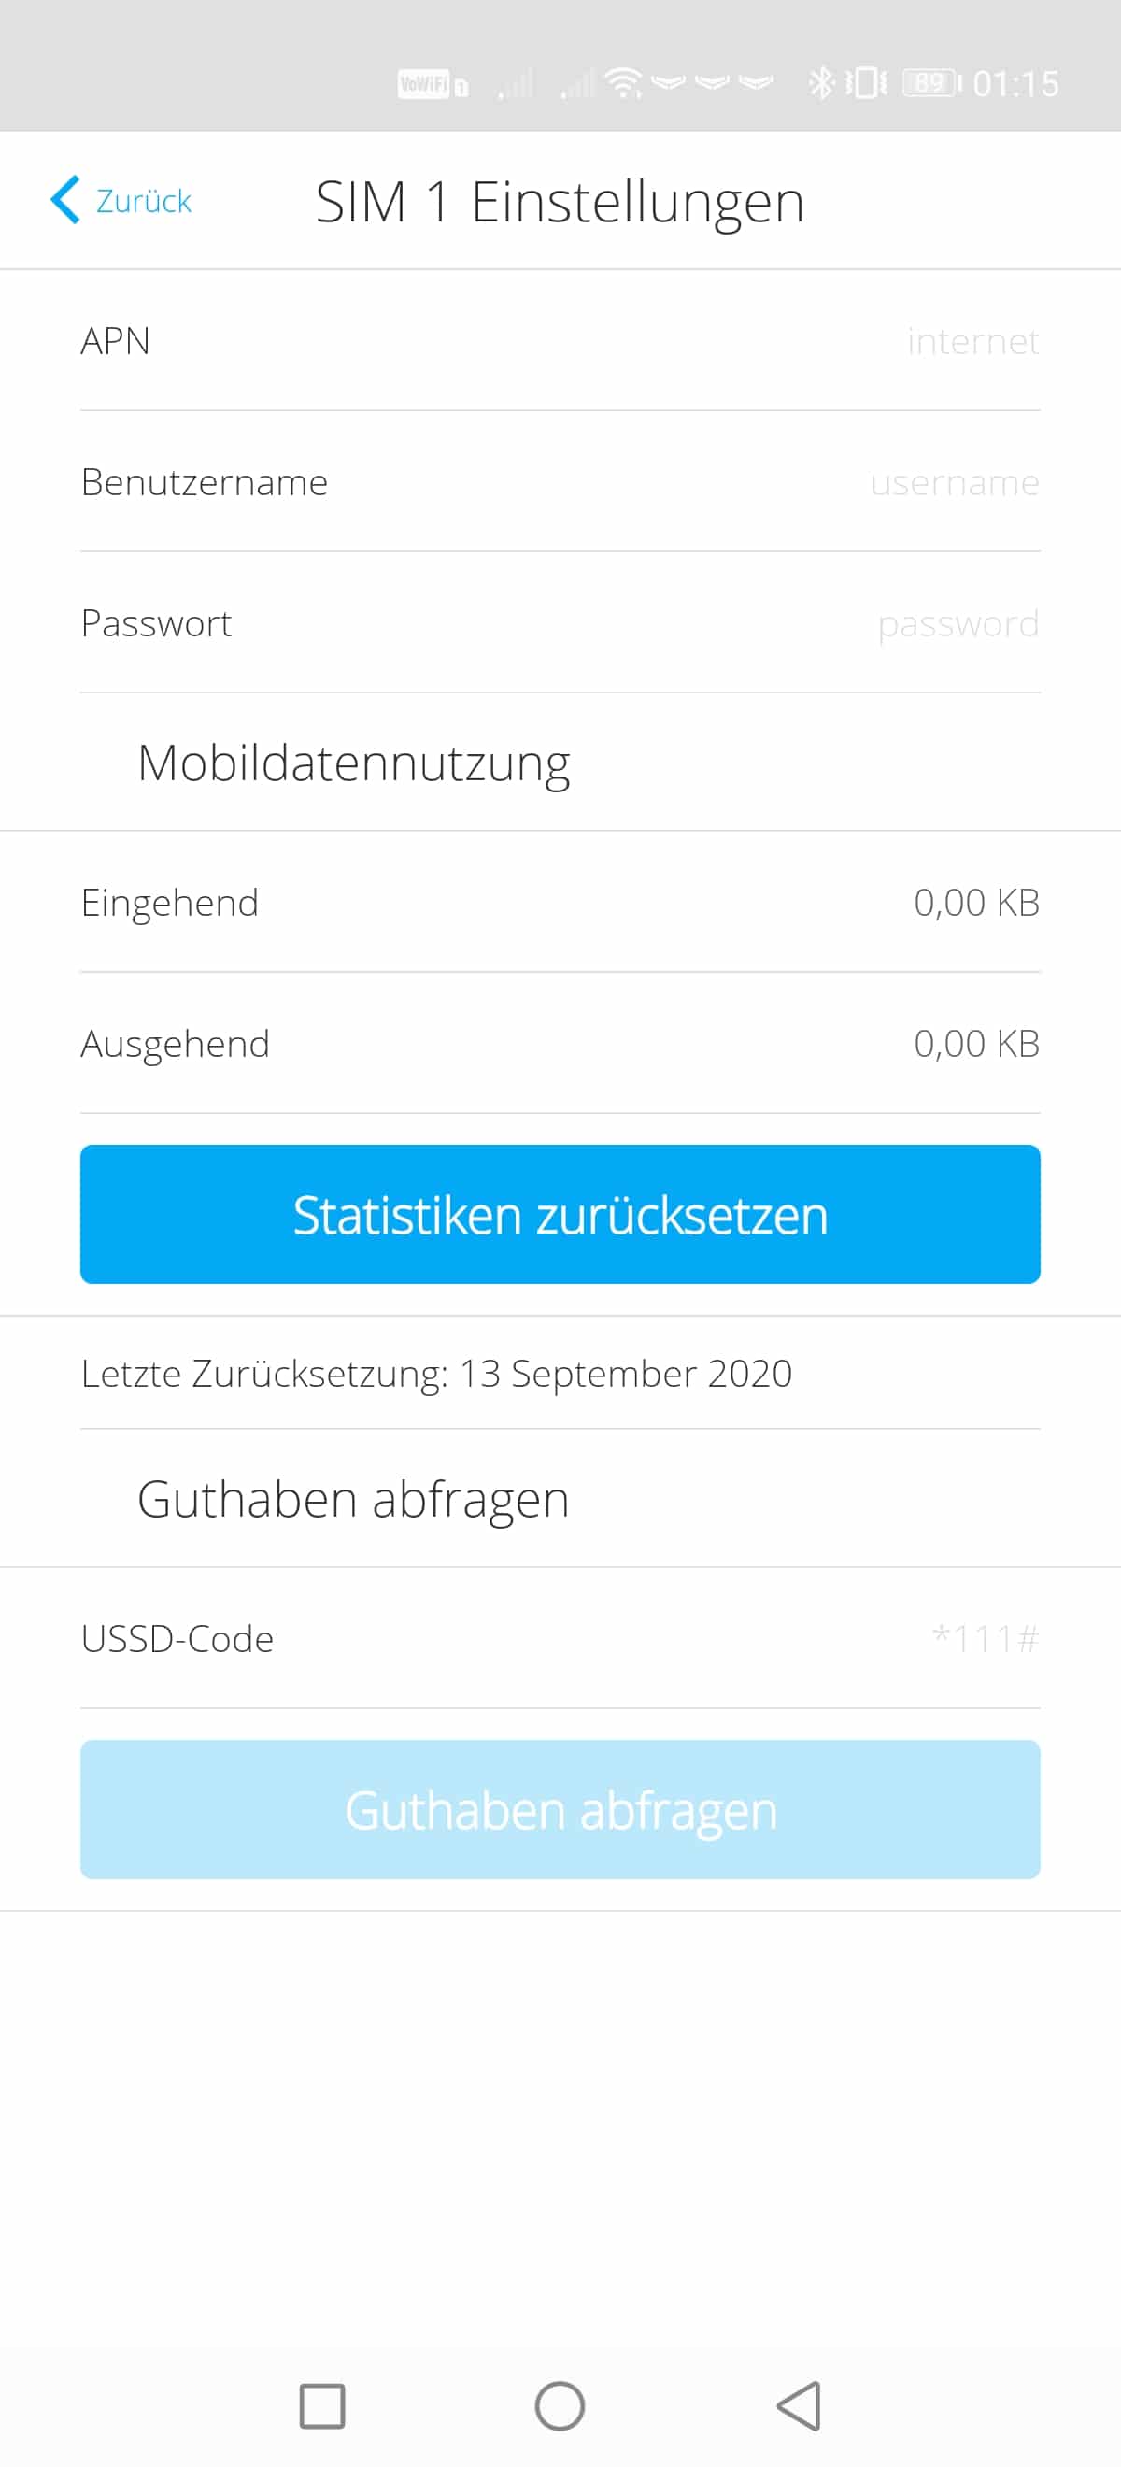The height and width of the screenshot is (2467, 1121).
Task: Tap the vibrate mode status icon
Action: point(866,83)
